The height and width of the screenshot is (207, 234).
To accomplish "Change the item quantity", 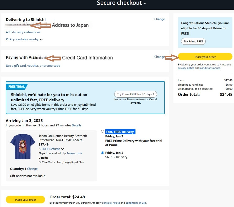I will (x=32, y=169).
